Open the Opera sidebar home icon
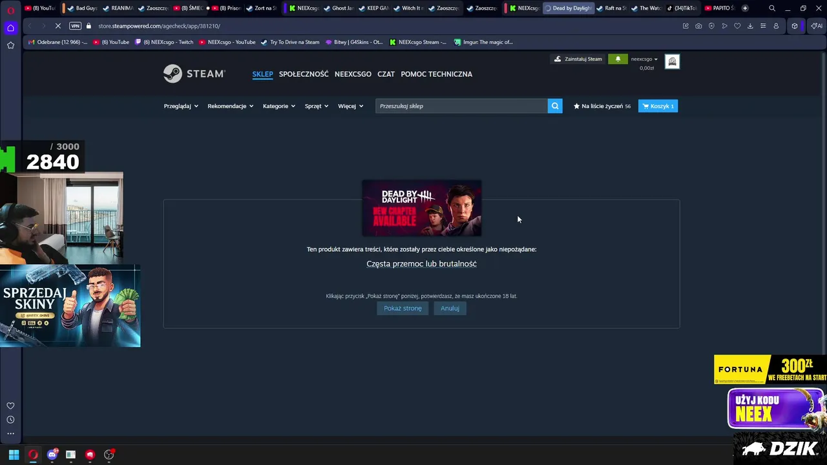 10,28
